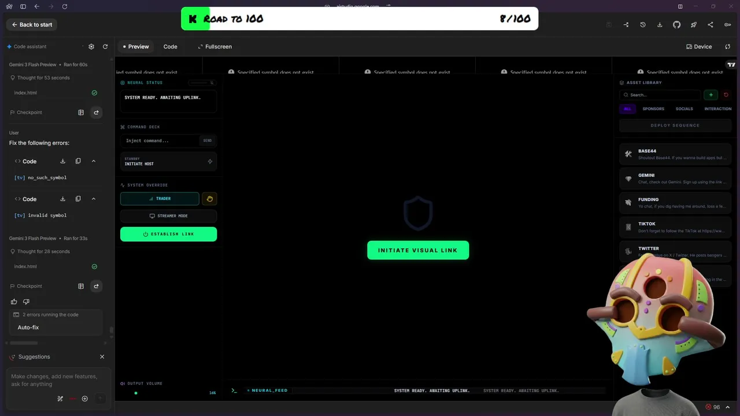The width and height of the screenshot is (740, 416).
Task: Click the DEPLOY SEQUENCE button
Action: 675,125
